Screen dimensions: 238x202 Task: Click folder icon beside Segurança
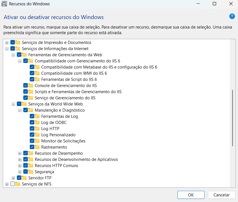pos(31,172)
